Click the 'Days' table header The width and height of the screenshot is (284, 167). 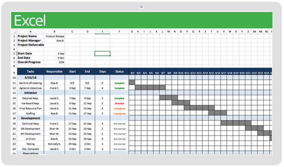coord(102,72)
